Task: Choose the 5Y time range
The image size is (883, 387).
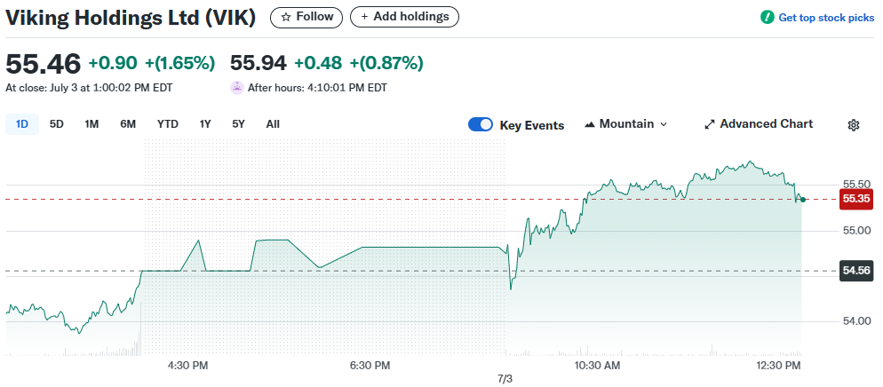Action: pos(239,124)
